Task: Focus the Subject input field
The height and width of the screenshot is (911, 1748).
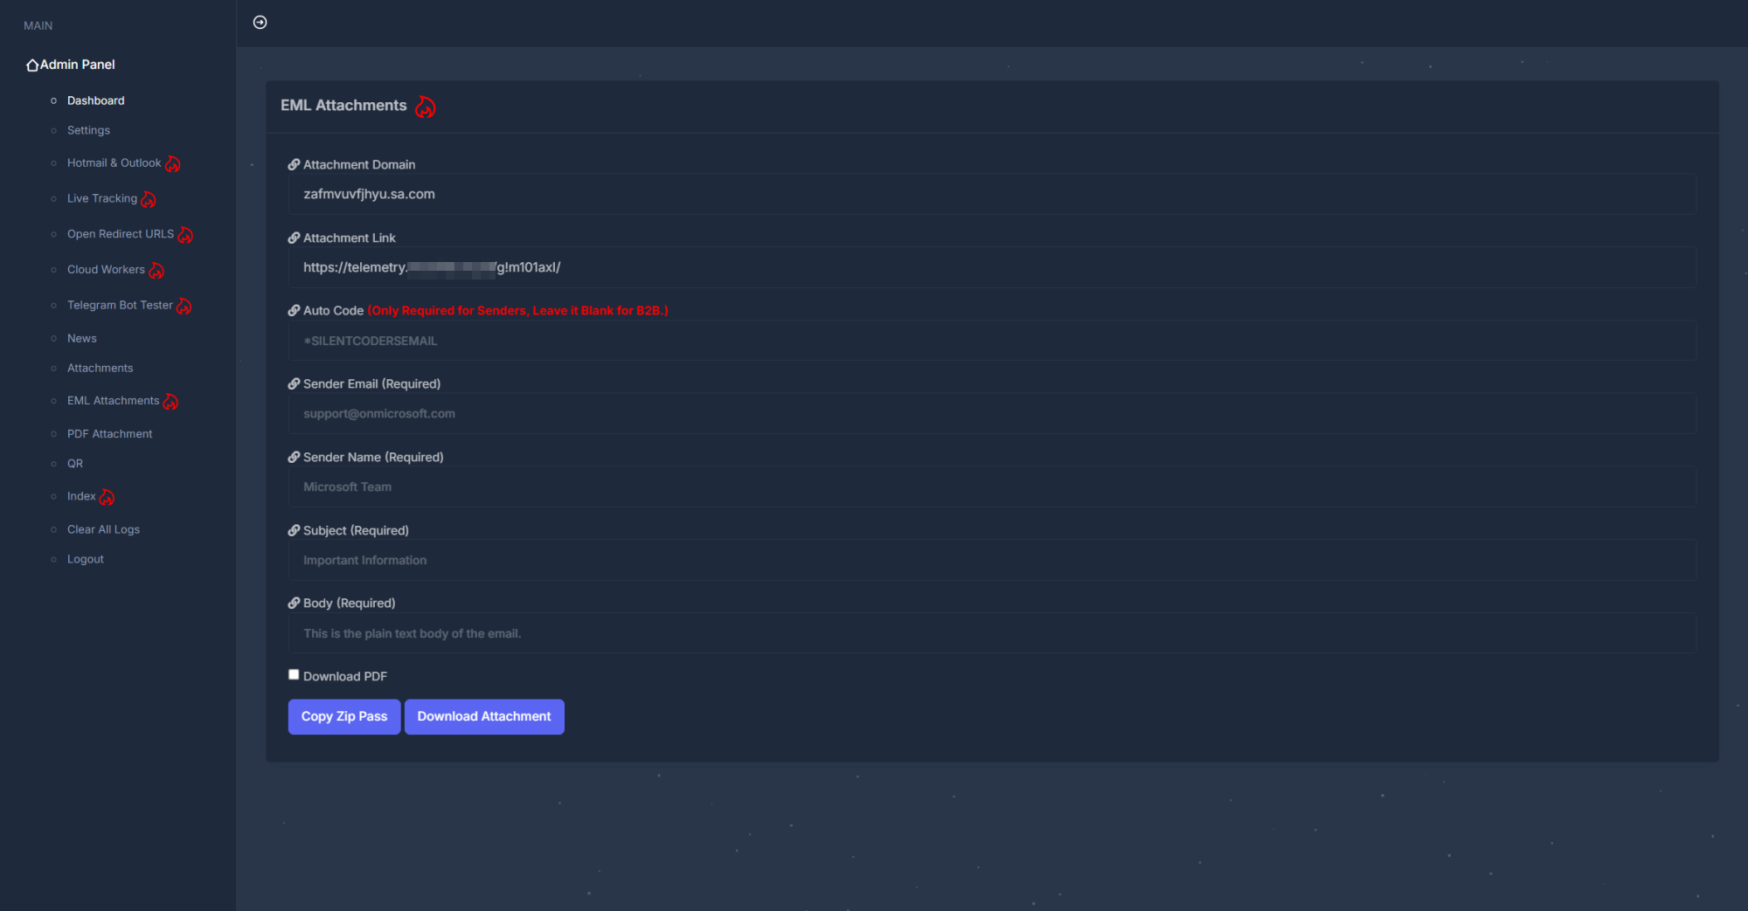Action: pos(991,560)
